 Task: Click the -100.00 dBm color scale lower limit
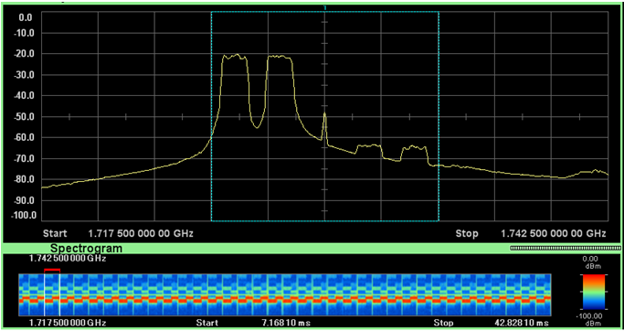(x=593, y=319)
